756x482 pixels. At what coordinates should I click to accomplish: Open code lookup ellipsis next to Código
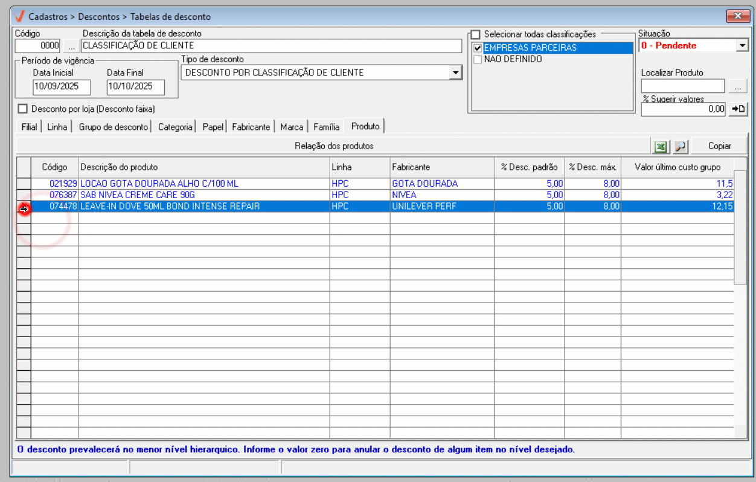tap(71, 46)
